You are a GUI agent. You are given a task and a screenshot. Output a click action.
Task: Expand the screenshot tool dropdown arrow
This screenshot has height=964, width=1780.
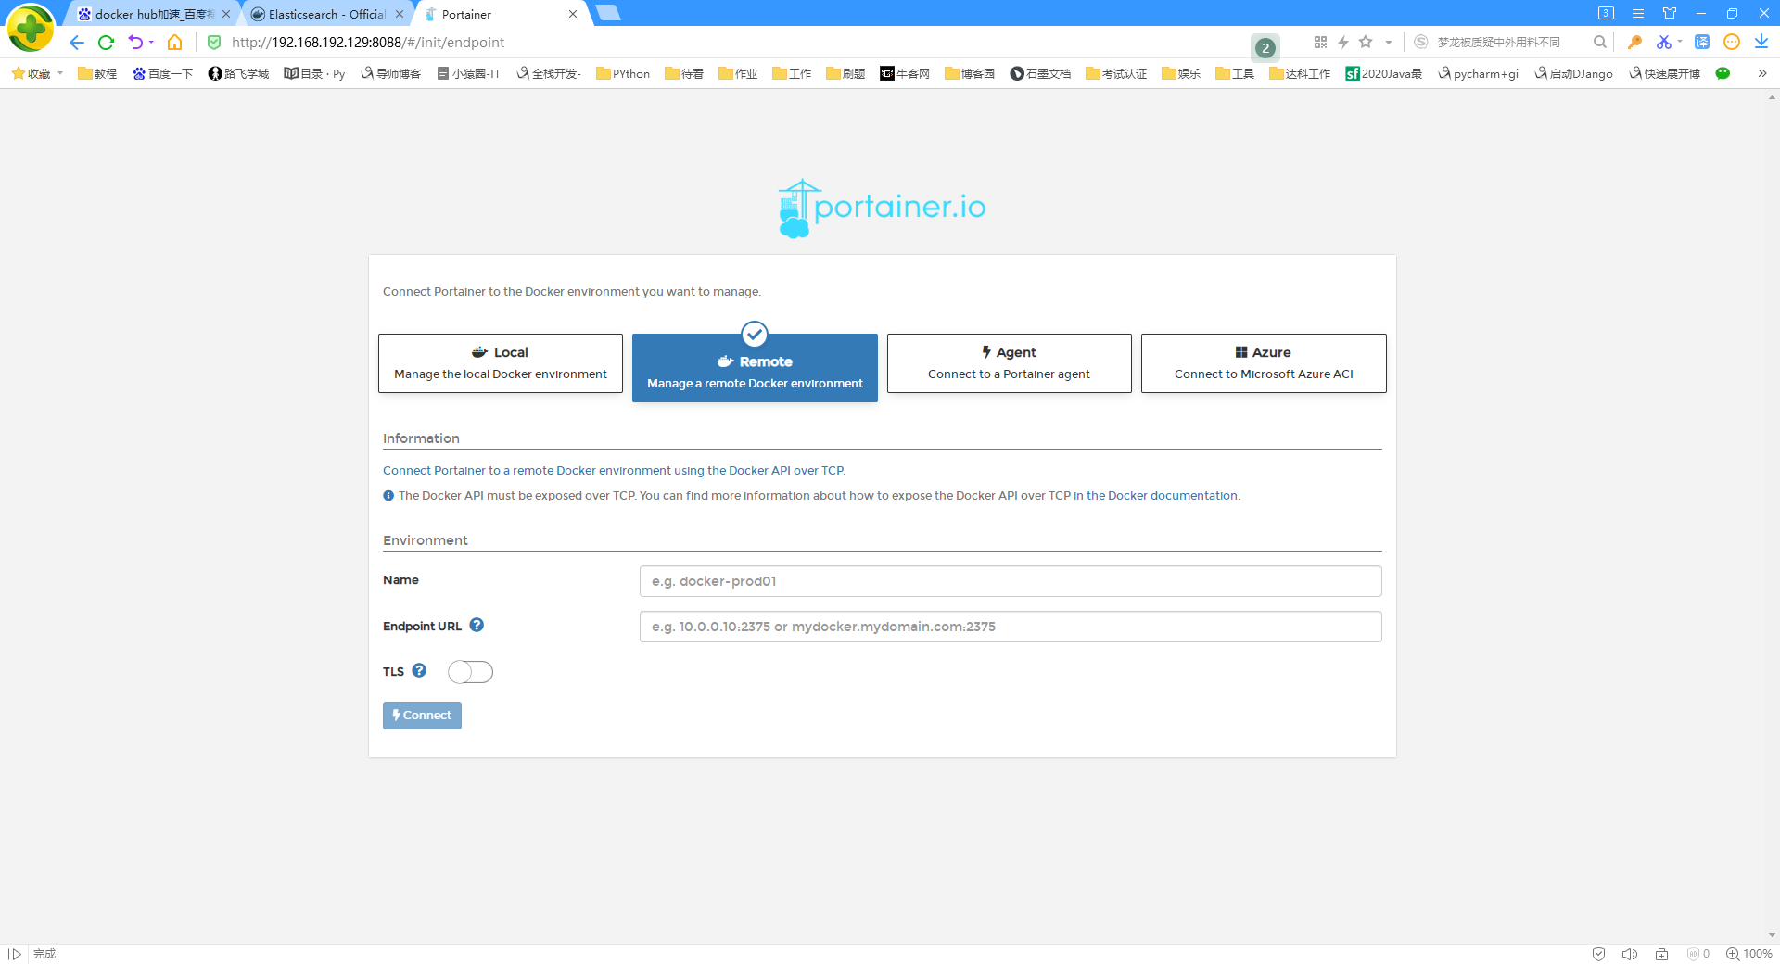[x=1680, y=42]
